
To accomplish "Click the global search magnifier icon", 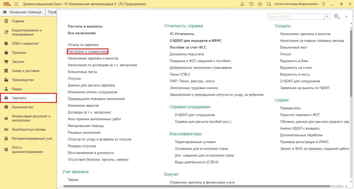I will pos(269,4).
